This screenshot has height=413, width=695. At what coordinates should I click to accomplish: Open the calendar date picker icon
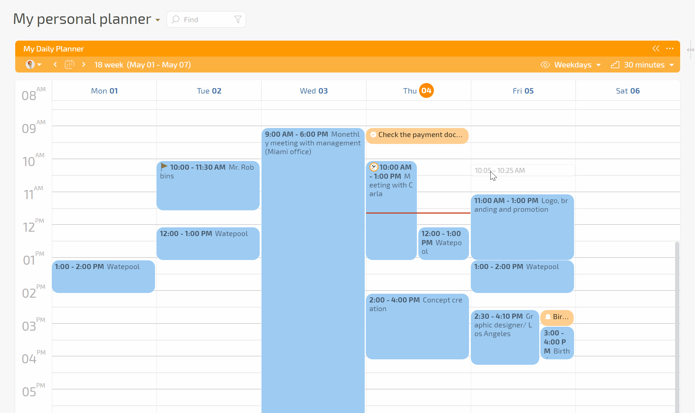coord(70,65)
